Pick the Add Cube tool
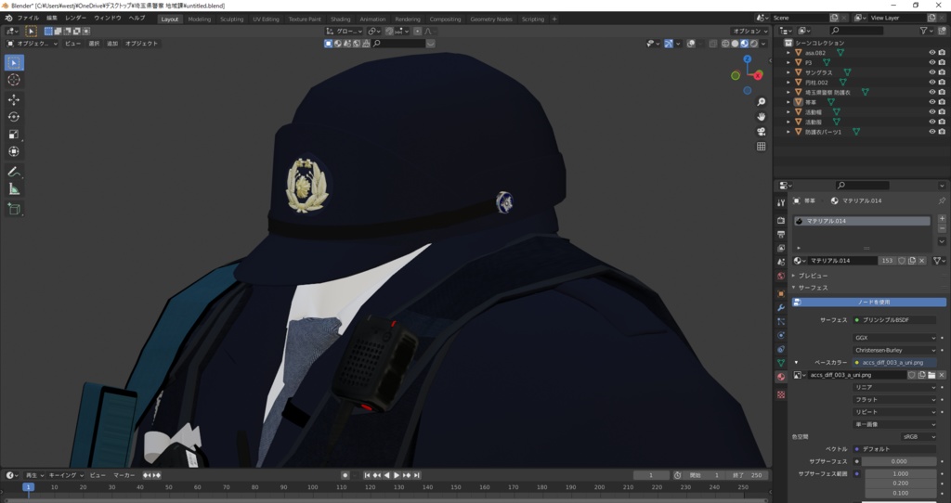 pyautogui.click(x=14, y=209)
